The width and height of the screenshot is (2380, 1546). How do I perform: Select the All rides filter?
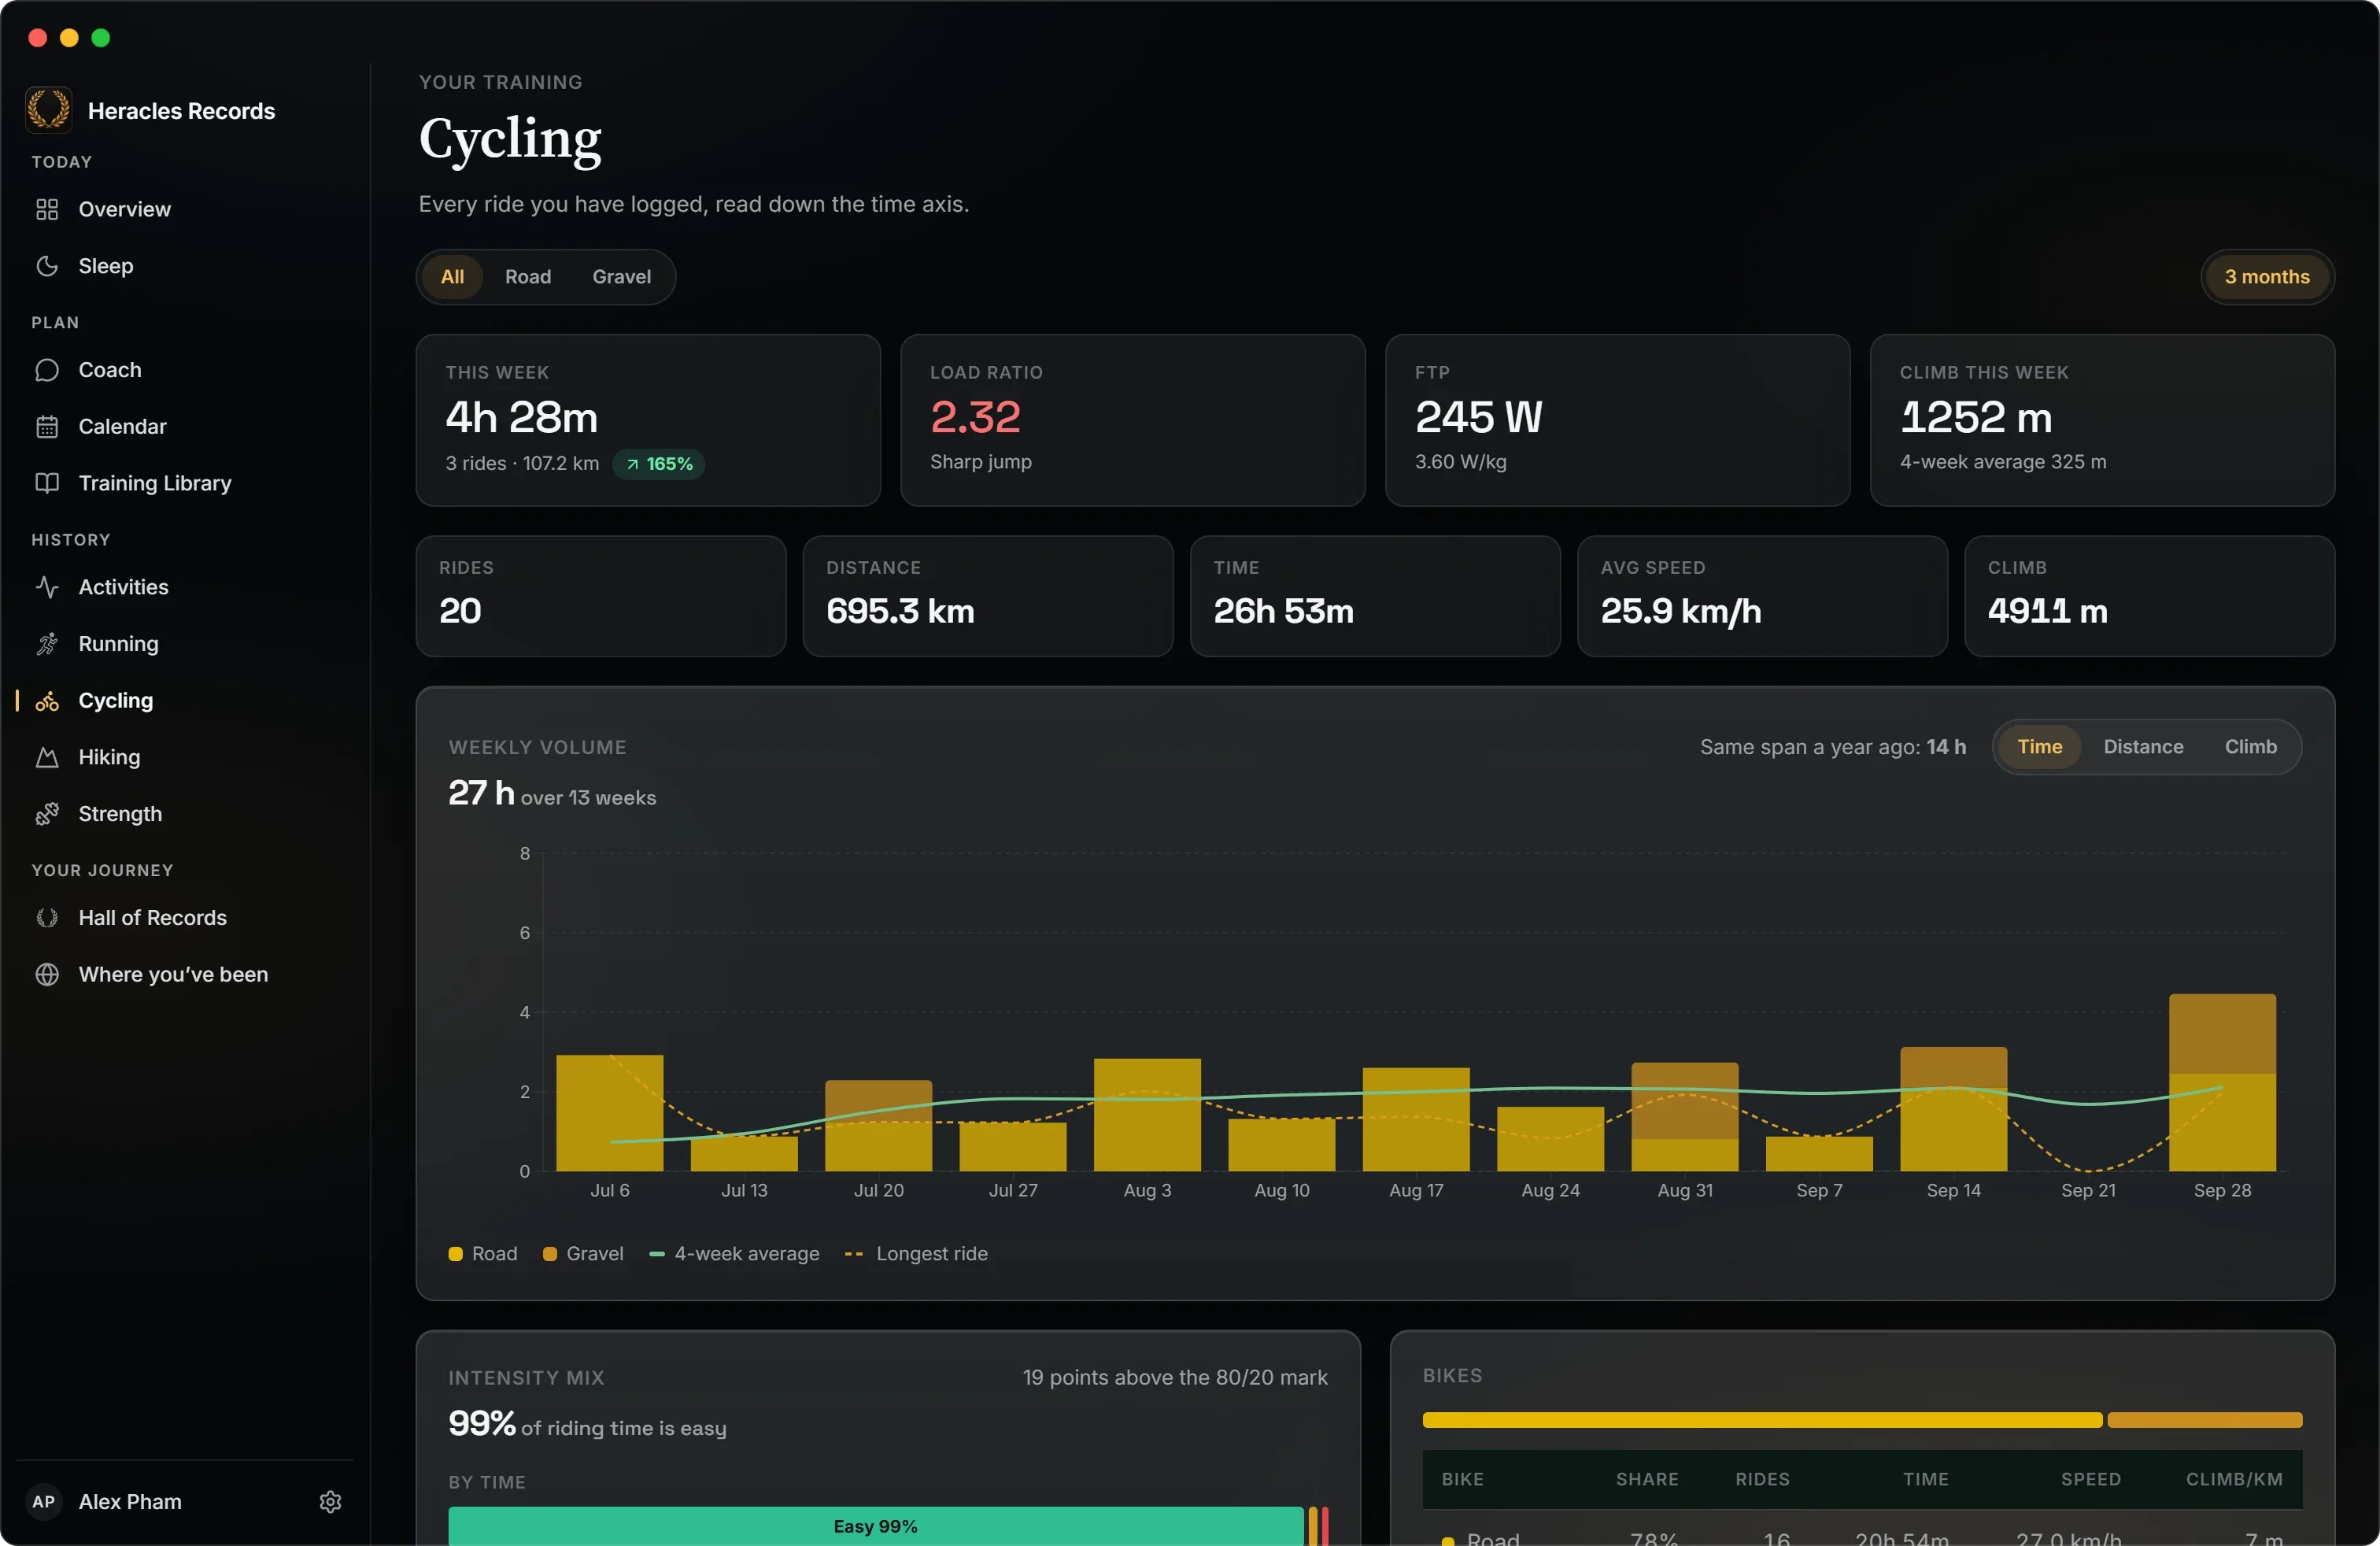click(x=452, y=277)
